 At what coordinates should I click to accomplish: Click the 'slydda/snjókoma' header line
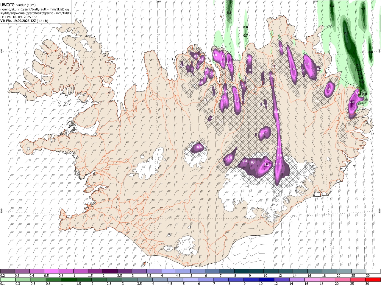pyautogui.click(x=35, y=13)
